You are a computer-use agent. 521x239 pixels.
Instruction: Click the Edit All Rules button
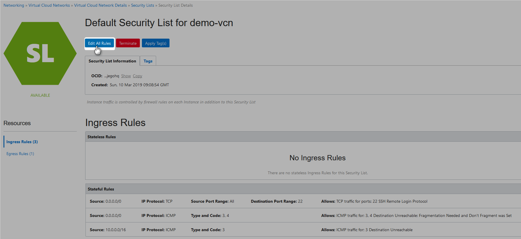99,43
